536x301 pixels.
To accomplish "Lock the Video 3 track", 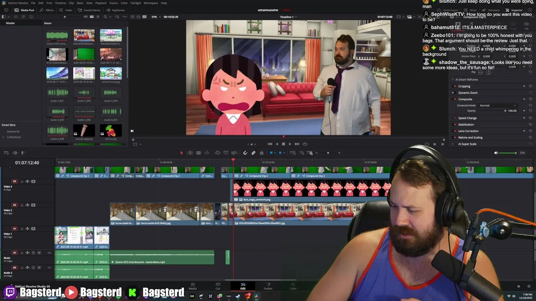I will [x=22, y=181].
